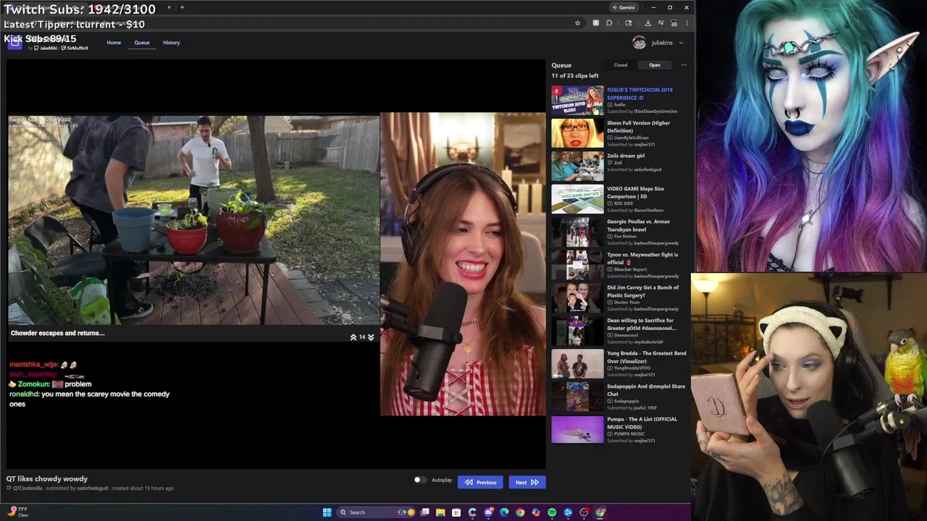This screenshot has width=927, height=521.
Task: Open a new browser tab with plus
Action: pyautogui.click(x=182, y=7)
